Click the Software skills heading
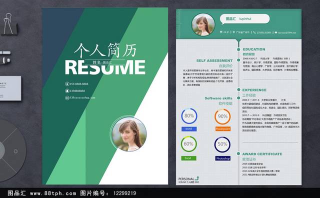This screenshot has width=320, height=198. point(218,98)
